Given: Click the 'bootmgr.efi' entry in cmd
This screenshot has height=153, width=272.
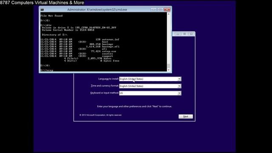Looking at the screenshot, I should tap(110, 47).
